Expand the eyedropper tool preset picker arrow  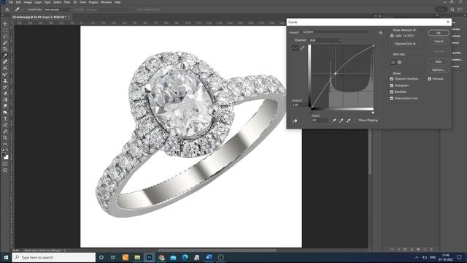click(23, 9)
